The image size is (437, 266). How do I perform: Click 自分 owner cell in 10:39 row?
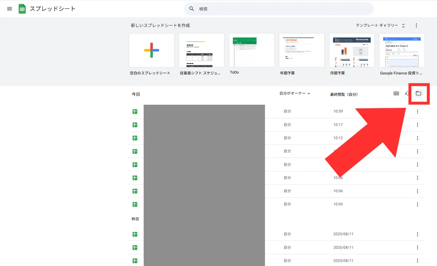tap(287, 111)
